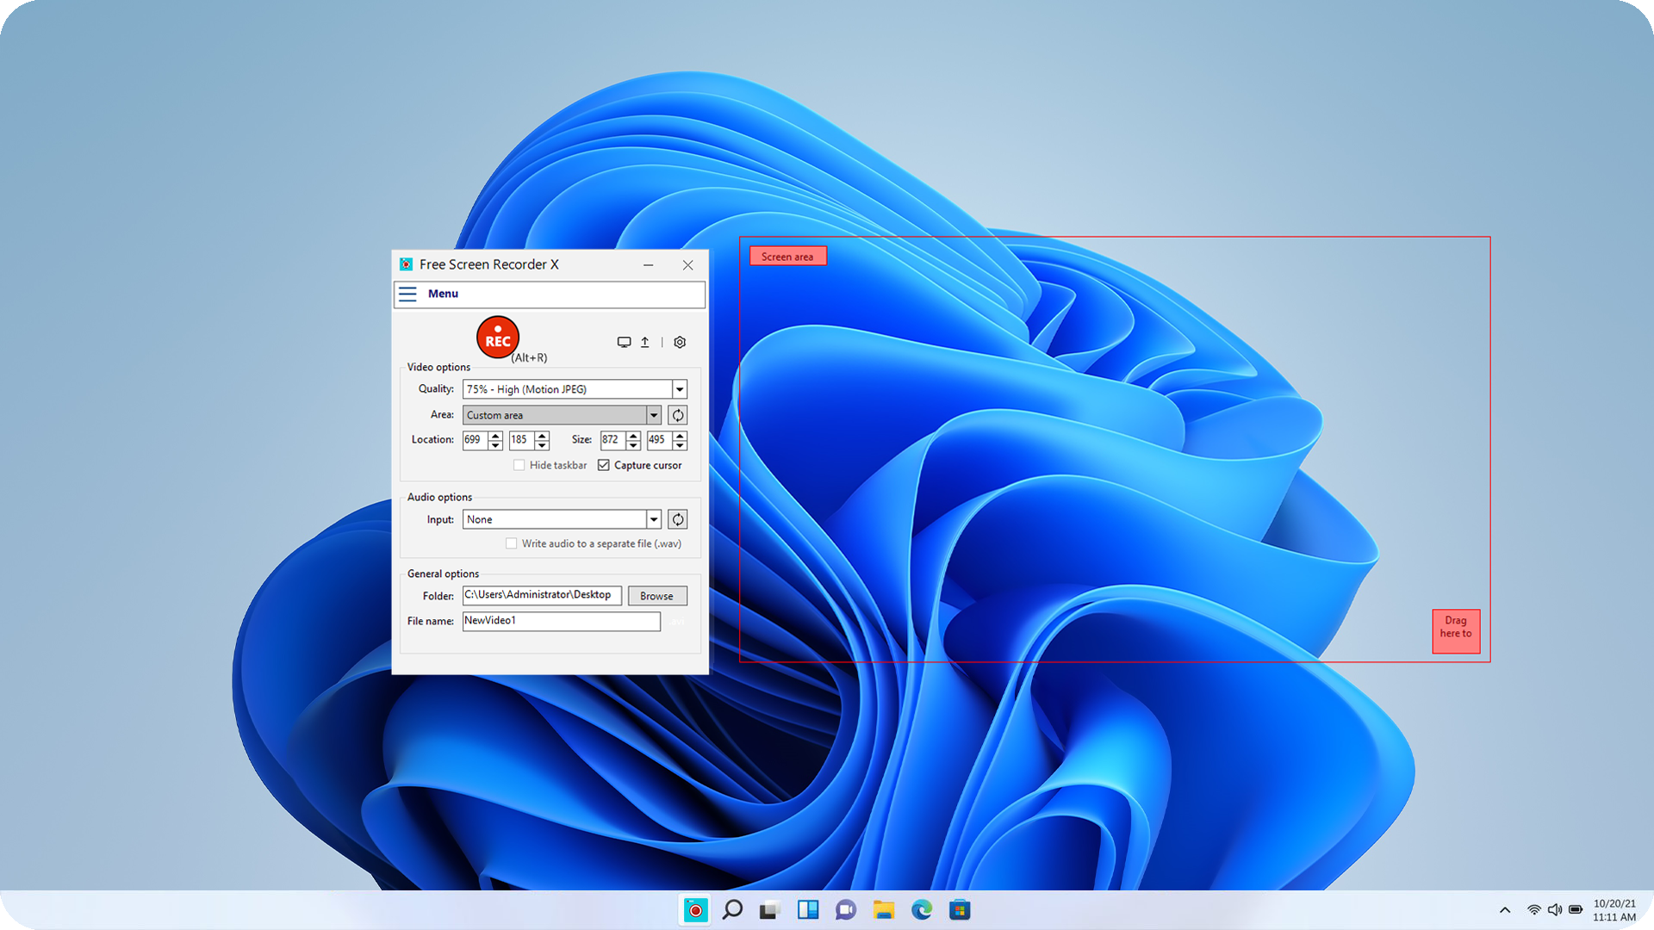Increase the Size width using the up stepper
The width and height of the screenshot is (1654, 930).
point(634,436)
